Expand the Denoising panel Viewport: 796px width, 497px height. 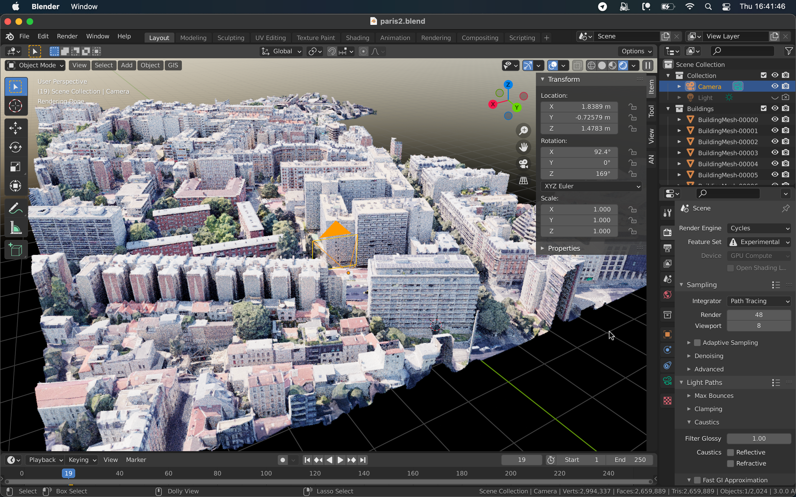(x=708, y=356)
